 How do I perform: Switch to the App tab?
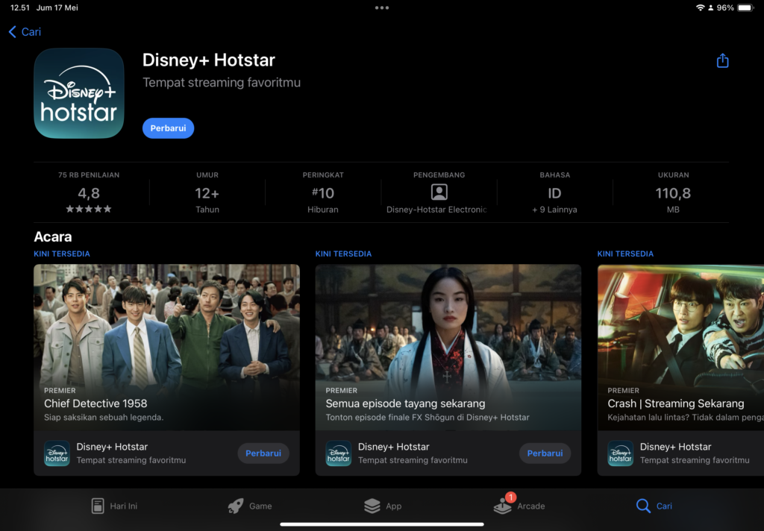[x=383, y=506]
